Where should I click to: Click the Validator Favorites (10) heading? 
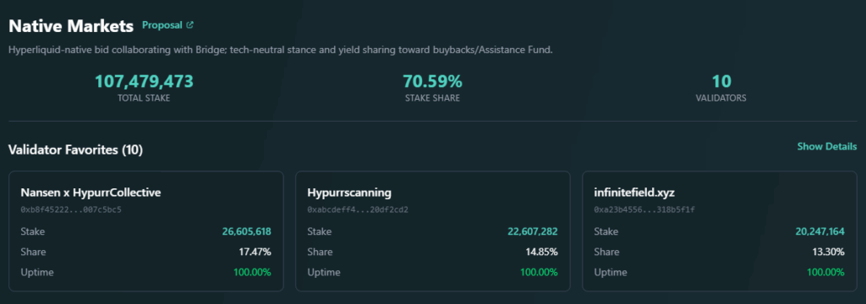[76, 149]
